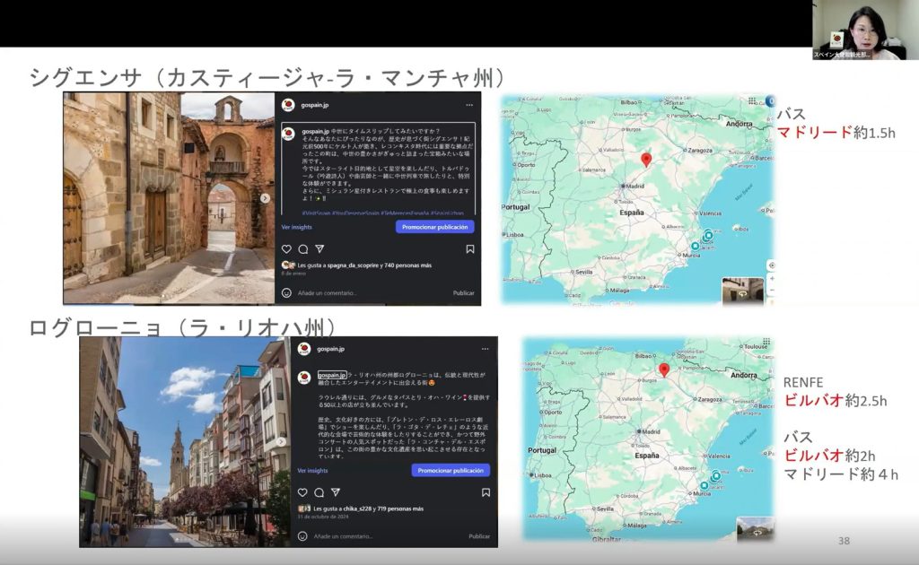The image size is (919, 565).
Task: Share the Logroño post via paper plane icon
Action: click(336, 492)
